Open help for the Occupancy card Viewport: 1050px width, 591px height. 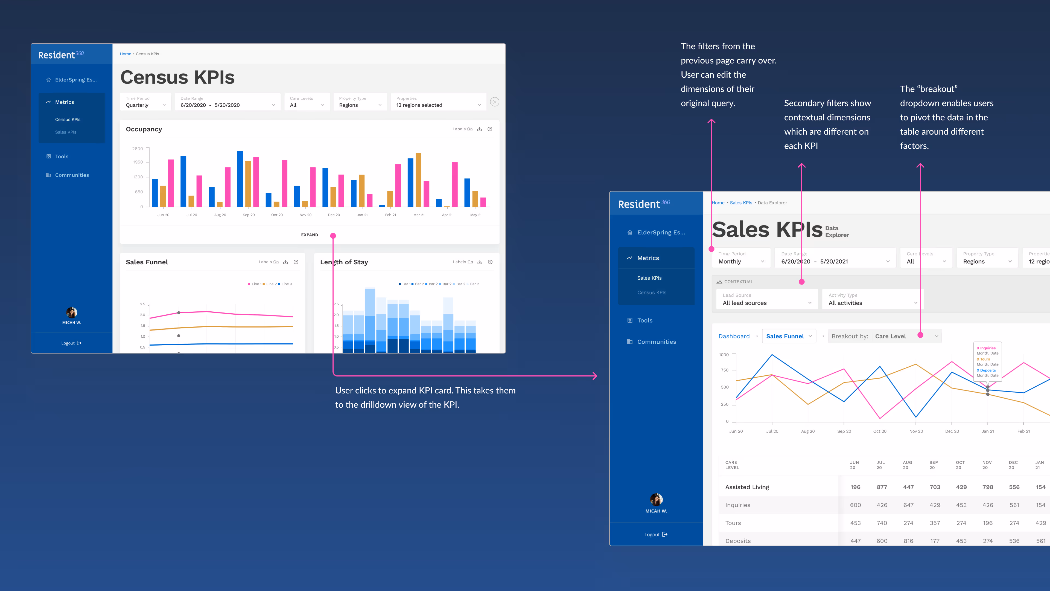[490, 129]
